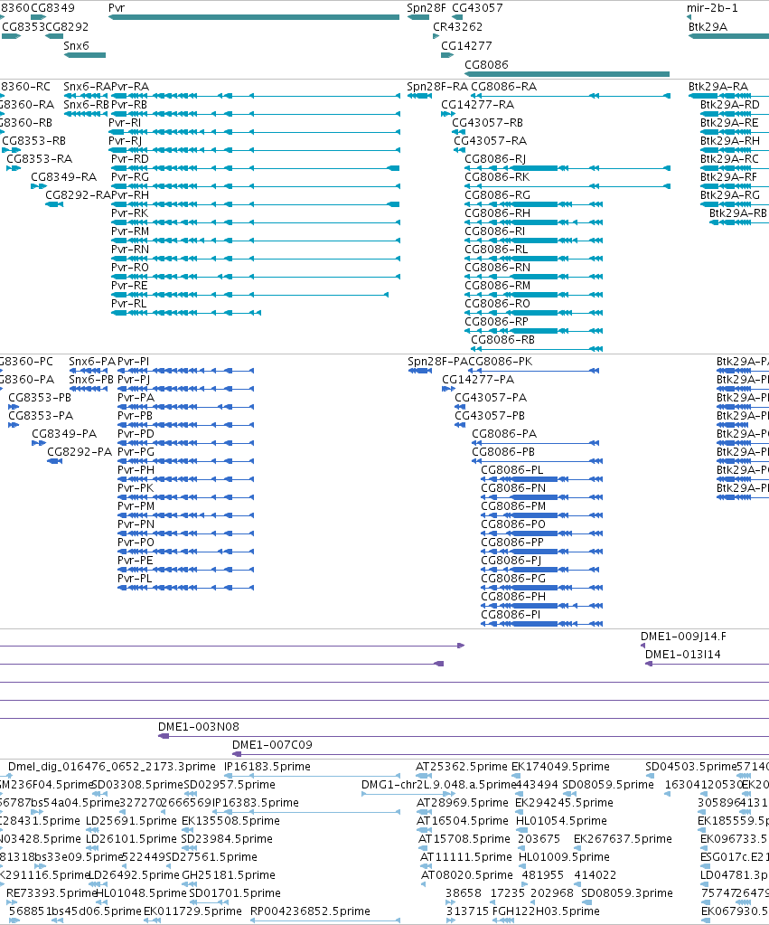Select the Btk29A-RB transcript label

click(x=738, y=213)
